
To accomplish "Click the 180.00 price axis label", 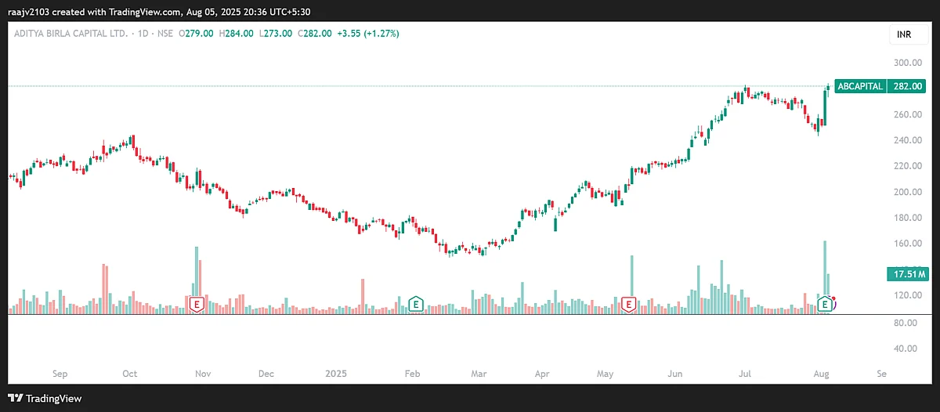I will pyautogui.click(x=906, y=218).
